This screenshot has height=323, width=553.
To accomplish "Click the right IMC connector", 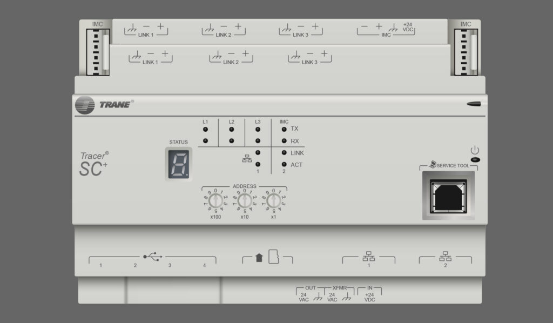I will click(466, 52).
